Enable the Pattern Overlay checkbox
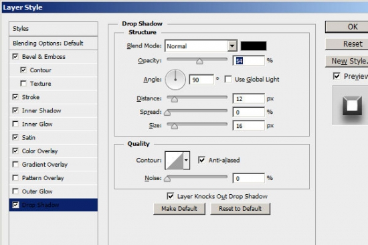The height and width of the screenshot is (245, 368). coord(15,178)
